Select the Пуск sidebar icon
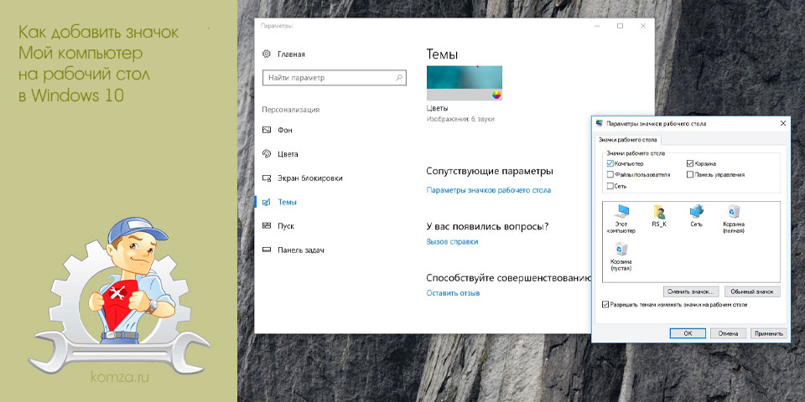 [x=266, y=225]
